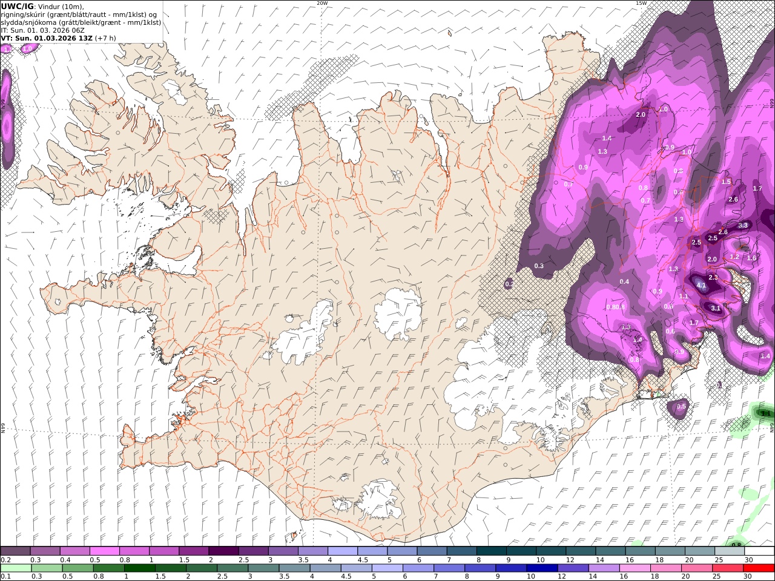Pick the darkest green rain swatch between 1 and 1.5
Image resolution: width=775 pixels, height=581 pixels.
(x=140, y=568)
